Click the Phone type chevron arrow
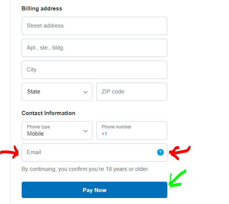The image size is (229, 204). coord(86,131)
